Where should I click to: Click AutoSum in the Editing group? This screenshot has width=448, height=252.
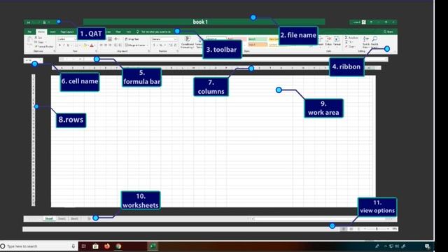(351, 38)
